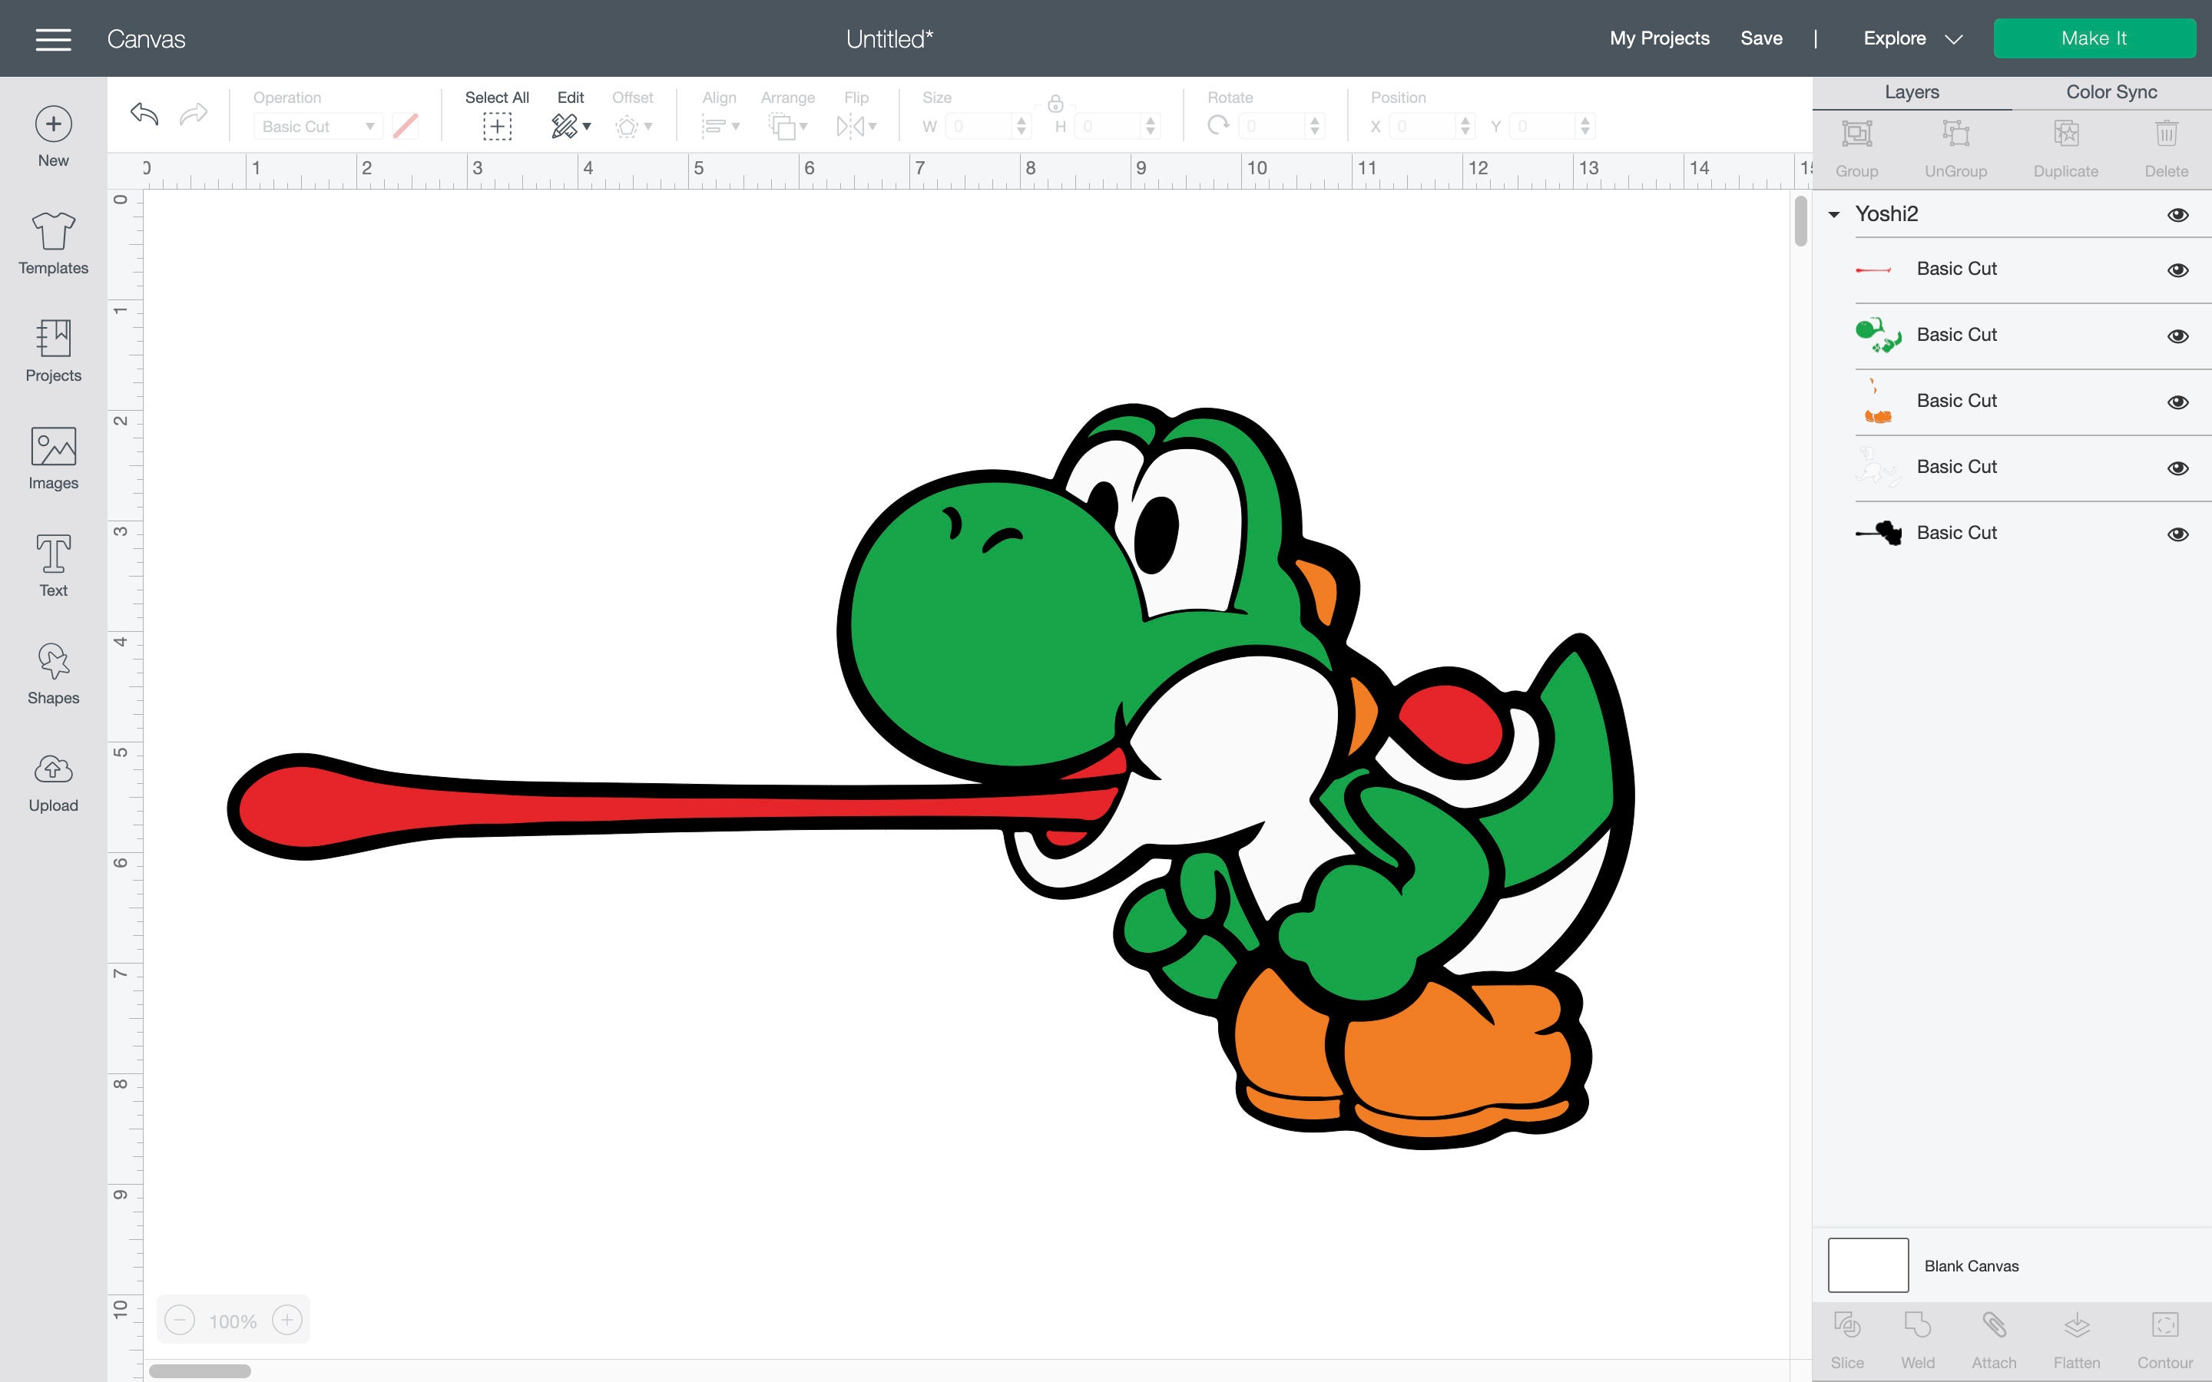Switch to the Layers tab
The width and height of the screenshot is (2212, 1382).
1911,92
